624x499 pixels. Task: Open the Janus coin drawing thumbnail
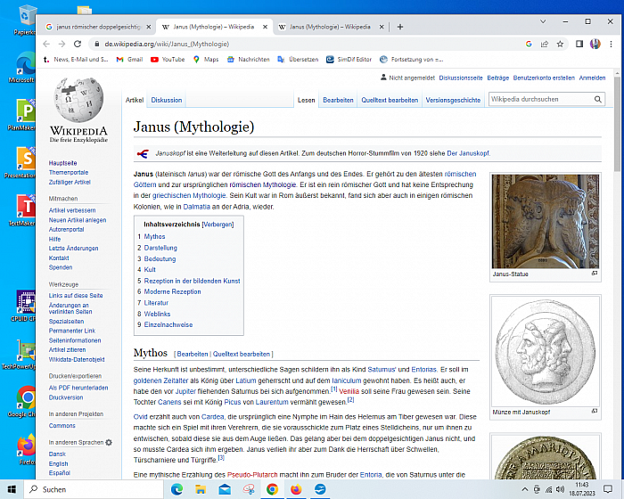tap(546, 351)
